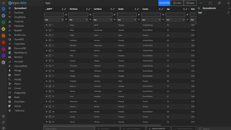Edit the First Name column pencil icon

coord(89,9)
